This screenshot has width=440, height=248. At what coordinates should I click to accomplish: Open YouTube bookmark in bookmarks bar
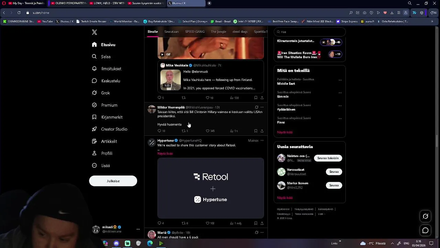pos(45,21)
